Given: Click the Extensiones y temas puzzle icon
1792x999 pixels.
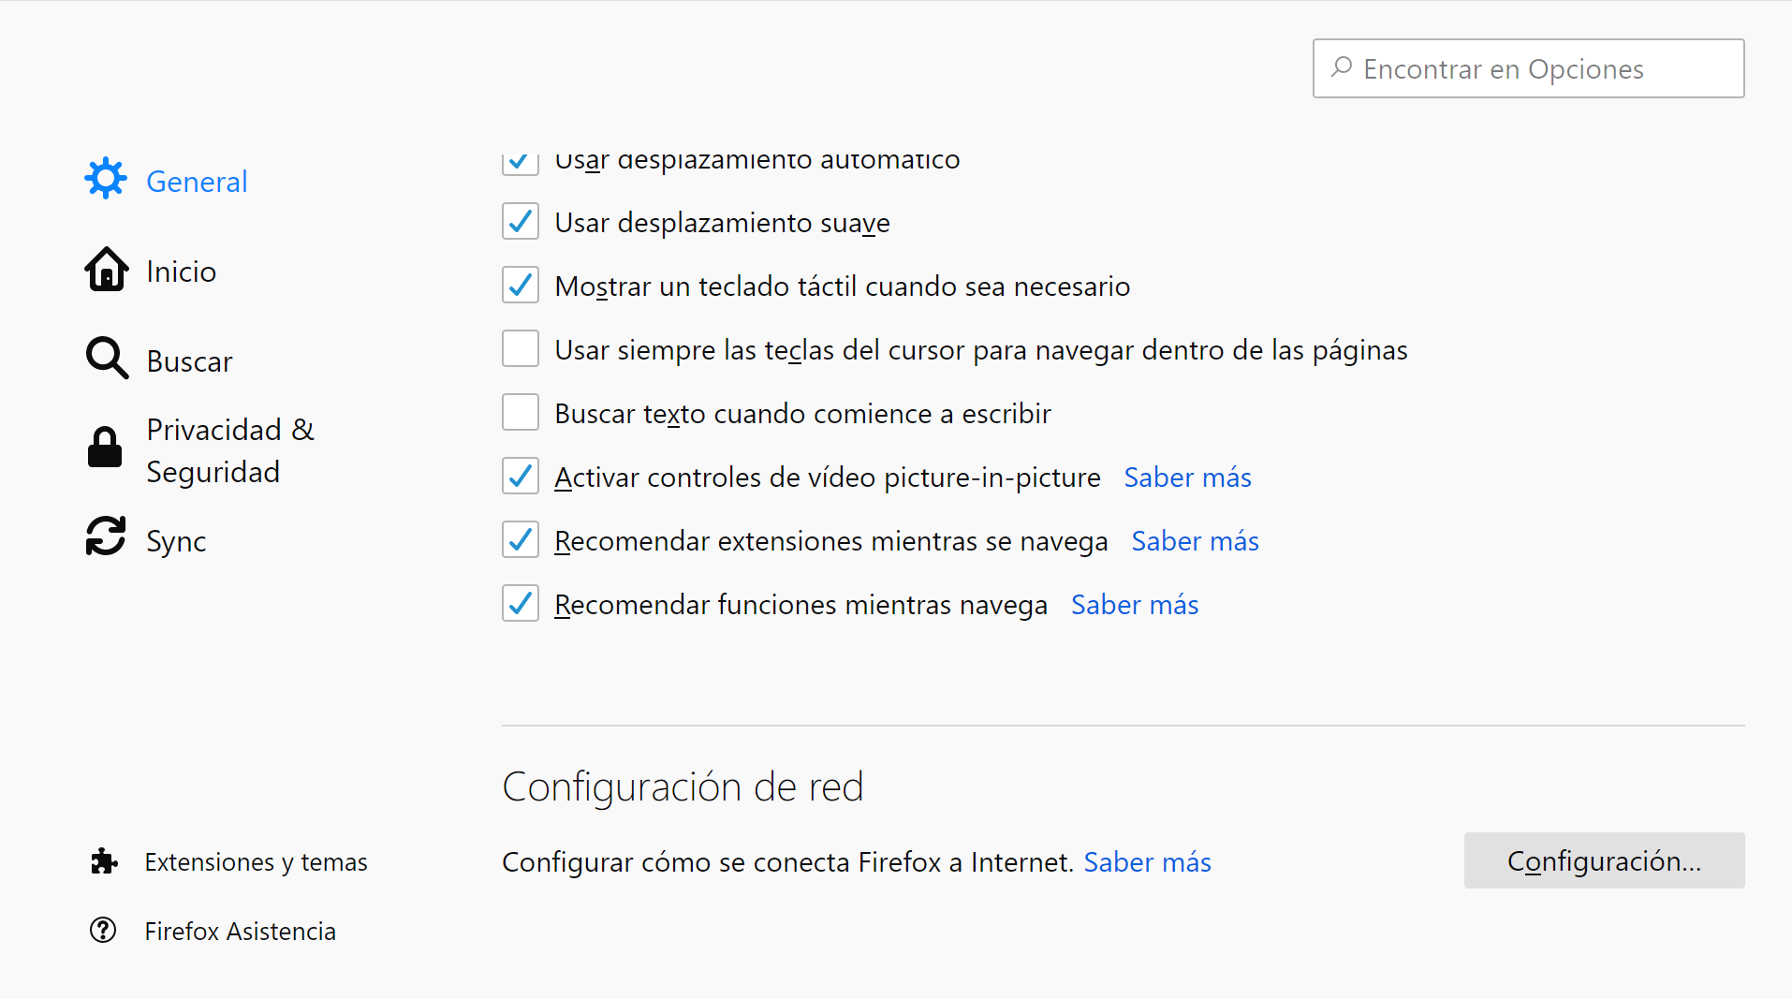Looking at the screenshot, I should 104,861.
